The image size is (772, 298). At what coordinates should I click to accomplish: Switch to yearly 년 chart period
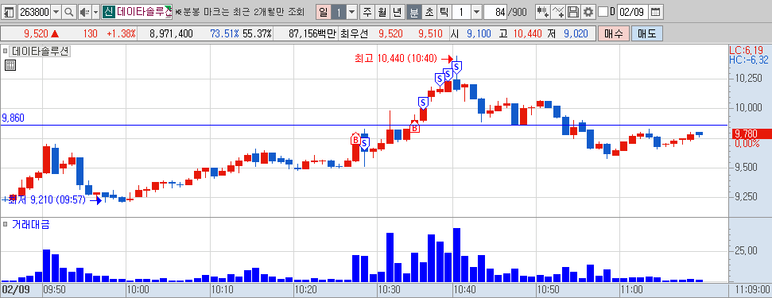(x=398, y=12)
